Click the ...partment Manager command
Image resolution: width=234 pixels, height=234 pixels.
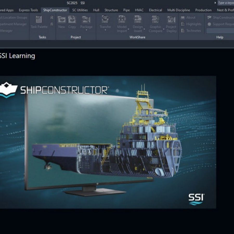click(13, 24)
